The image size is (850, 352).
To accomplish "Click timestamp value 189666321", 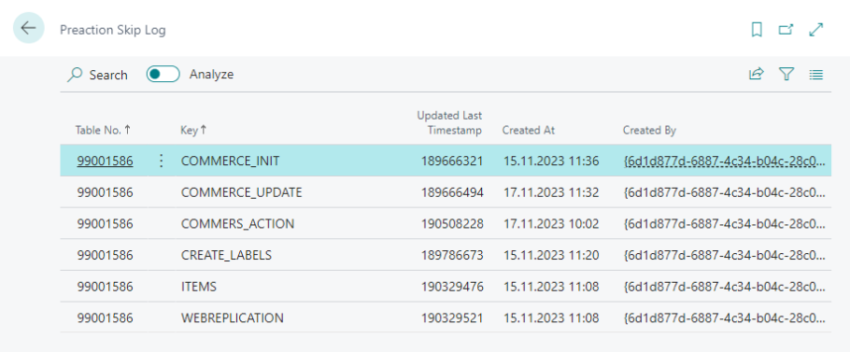I will [x=452, y=161].
